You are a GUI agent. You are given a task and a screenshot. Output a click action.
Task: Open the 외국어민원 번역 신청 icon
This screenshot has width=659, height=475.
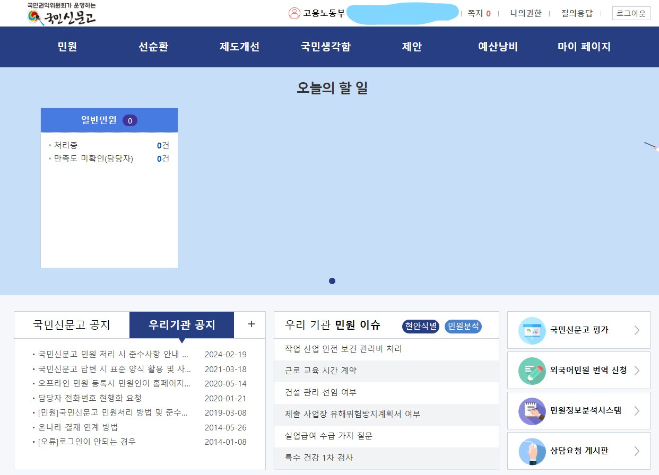pos(531,371)
